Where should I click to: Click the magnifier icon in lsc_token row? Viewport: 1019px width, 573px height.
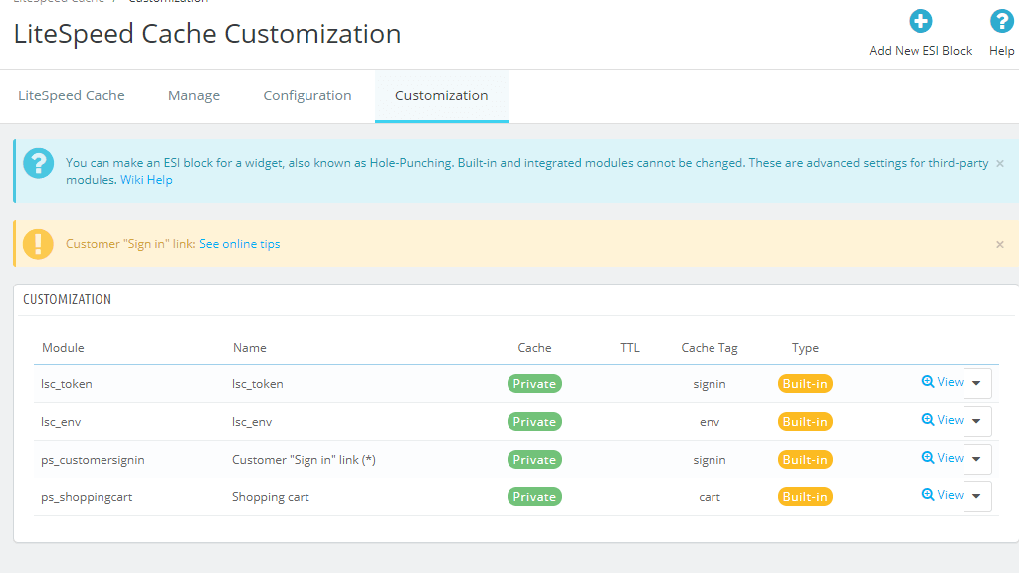coord(928,382)
